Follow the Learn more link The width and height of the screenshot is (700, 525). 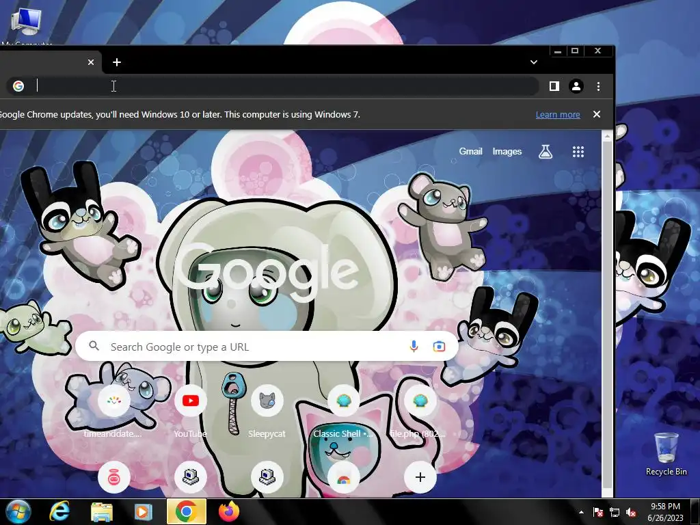558,115
